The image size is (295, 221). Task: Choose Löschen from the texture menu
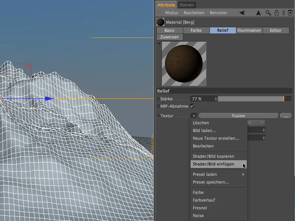tap(219, 123)
